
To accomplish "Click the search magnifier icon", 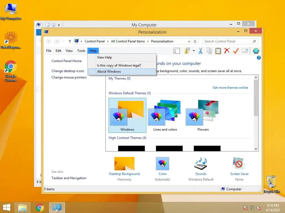I will click(254, 41).
